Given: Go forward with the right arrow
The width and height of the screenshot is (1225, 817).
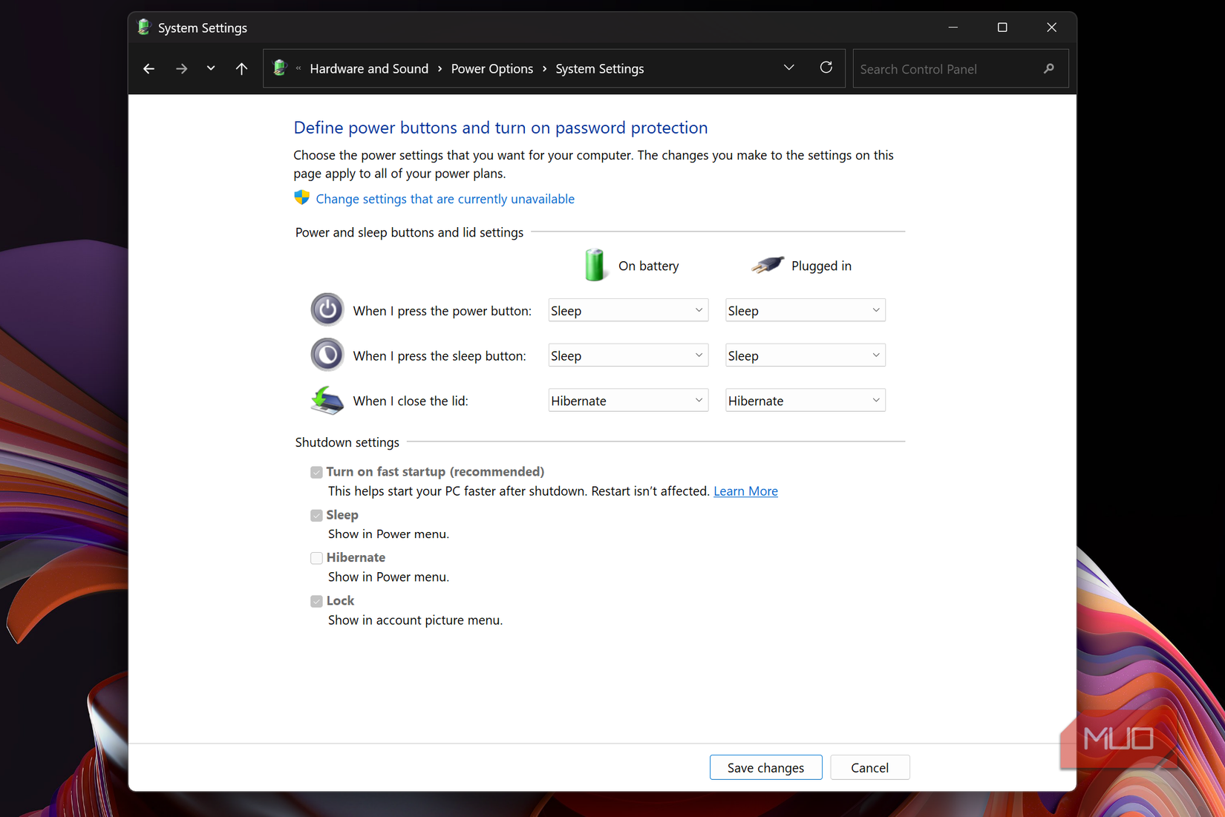Looking at the screenshot, I should [181, 68].
